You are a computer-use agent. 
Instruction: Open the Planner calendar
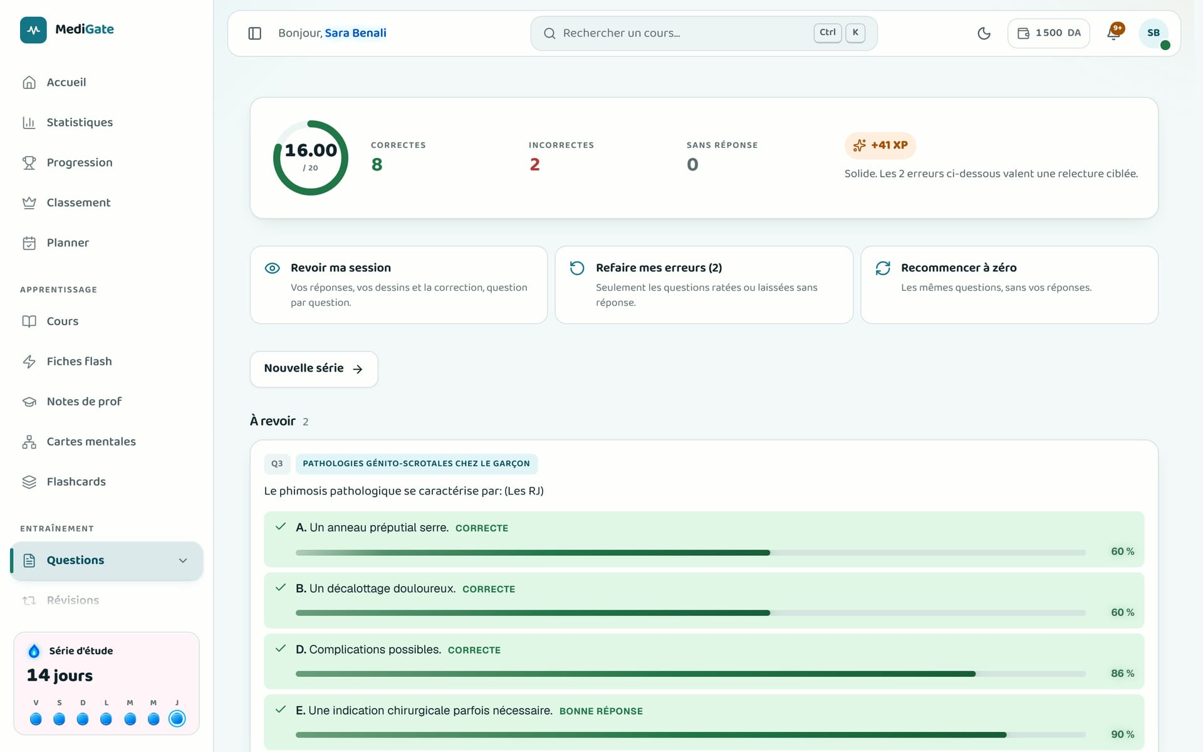[x=107, y=243]
